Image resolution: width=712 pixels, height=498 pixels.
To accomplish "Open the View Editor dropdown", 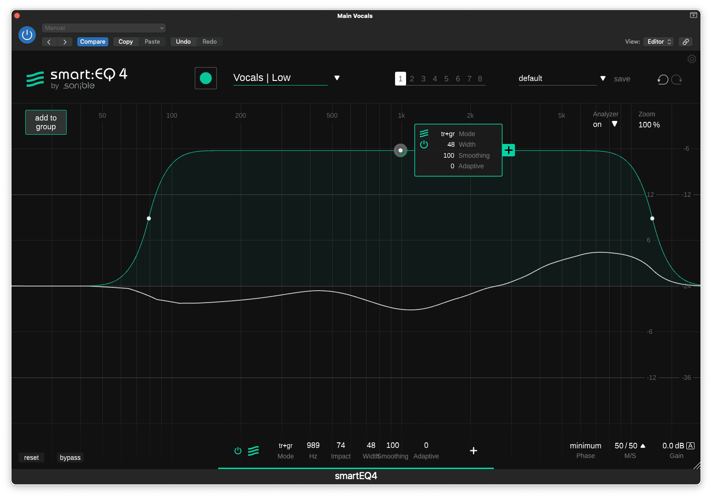I will [659, 42].
